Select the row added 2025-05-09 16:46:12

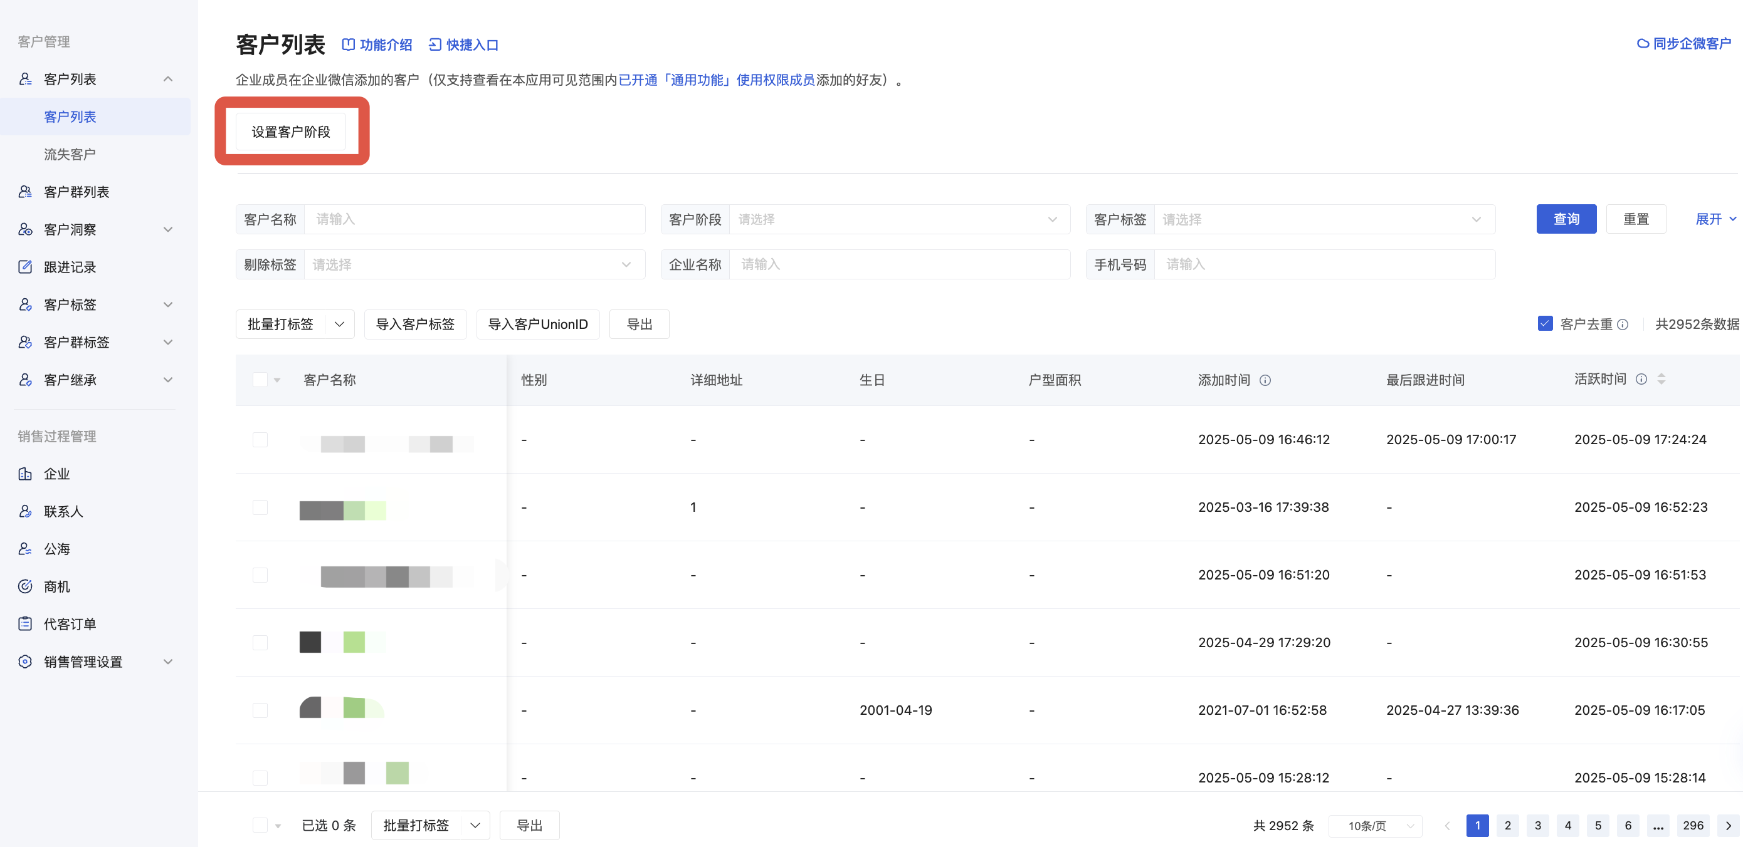point(260,440)
